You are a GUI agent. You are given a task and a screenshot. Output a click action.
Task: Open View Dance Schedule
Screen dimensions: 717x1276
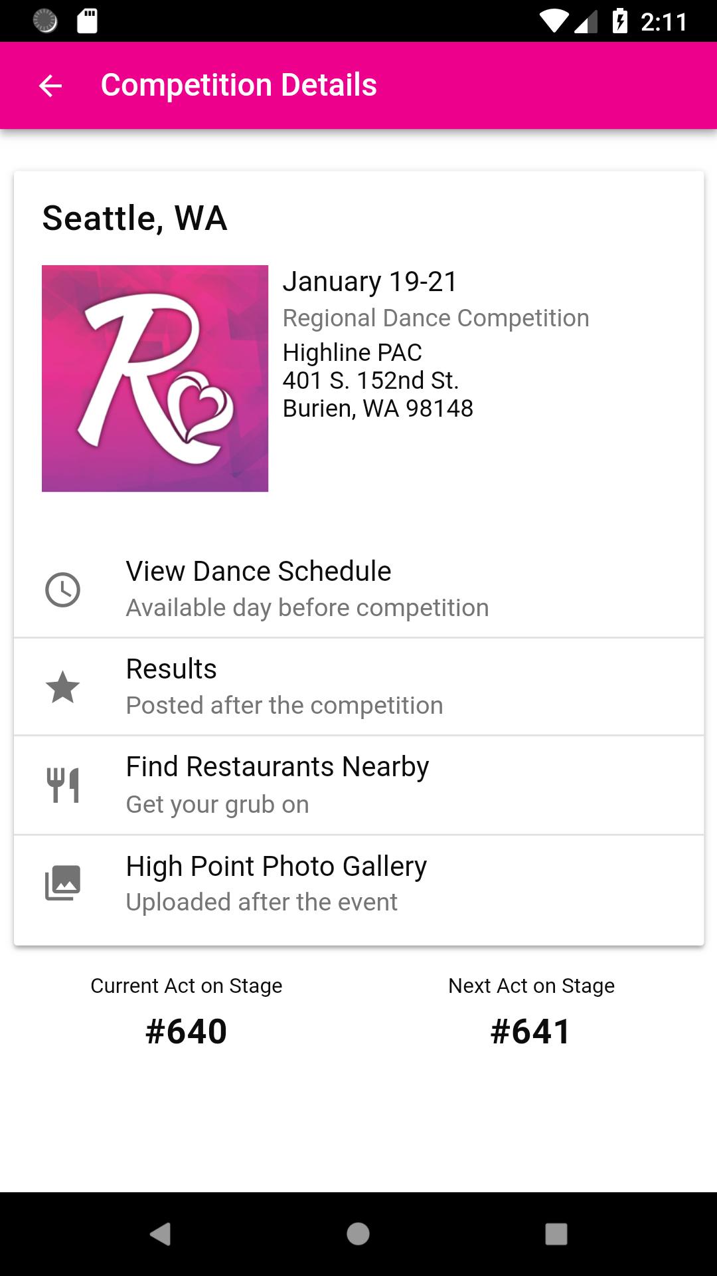(x=358, y=589)
